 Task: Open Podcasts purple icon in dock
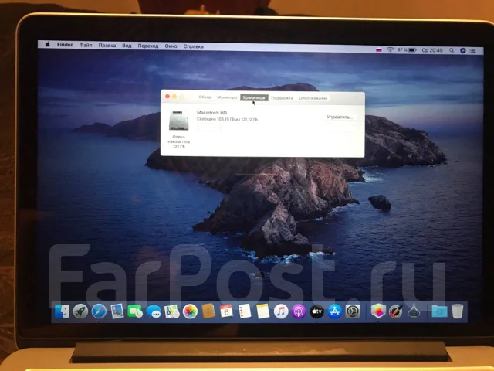299,311
